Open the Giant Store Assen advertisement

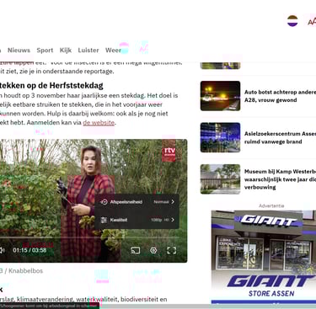[x=264, y=257]
